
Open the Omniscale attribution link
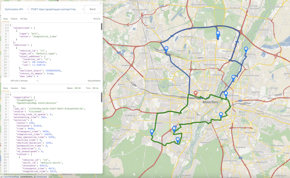pyautogui.click(x=41, y=177)
